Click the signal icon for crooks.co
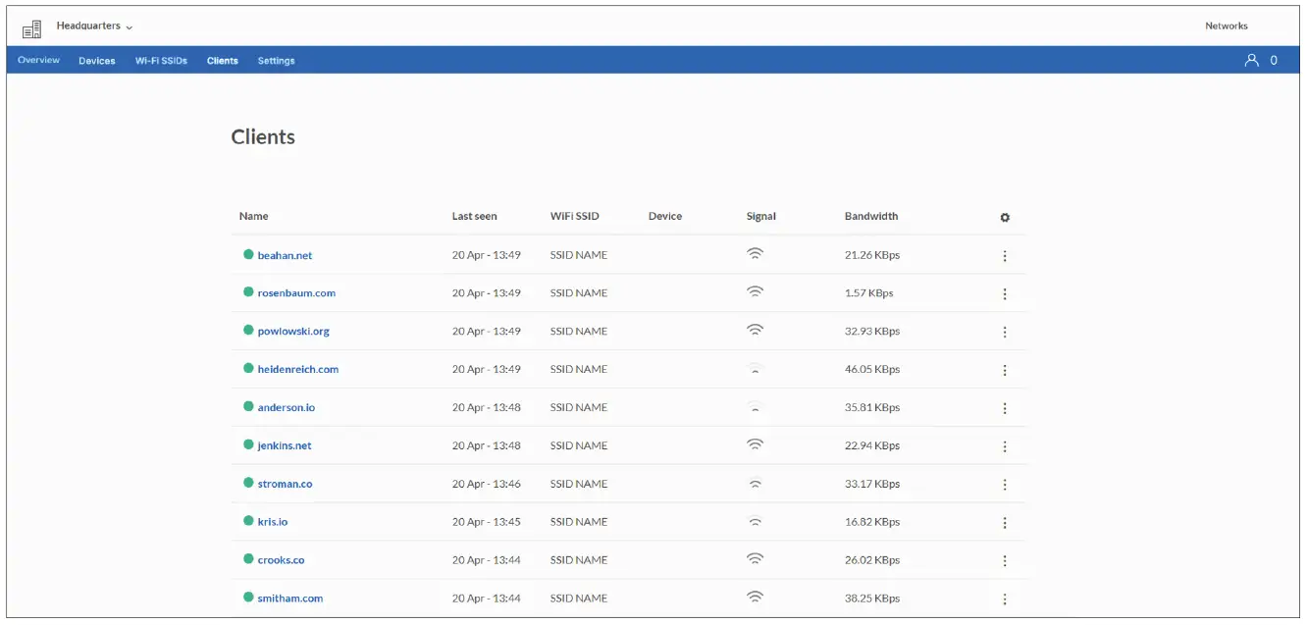The width and height of the screenshot is (1307, 625). tap(755, 558)
